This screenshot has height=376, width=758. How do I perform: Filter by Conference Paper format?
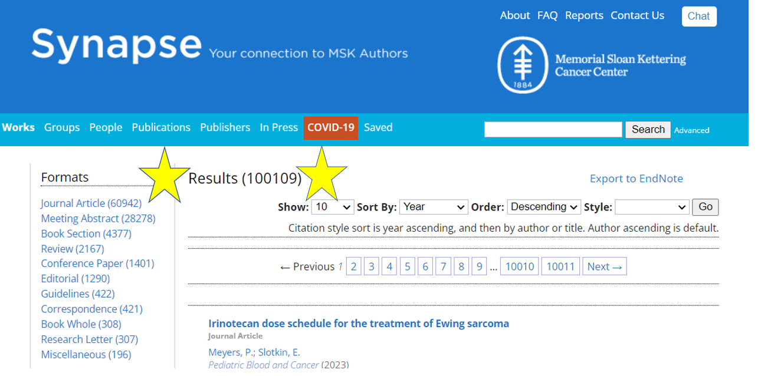pos(97,263)
